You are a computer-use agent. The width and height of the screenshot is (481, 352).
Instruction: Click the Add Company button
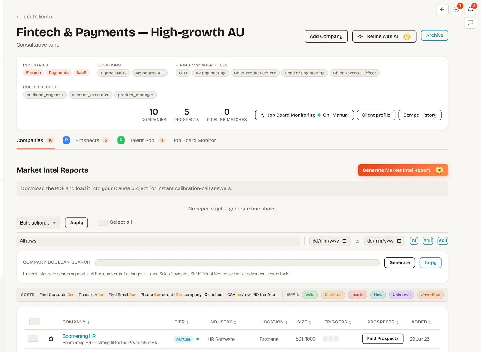pos(326,36)
